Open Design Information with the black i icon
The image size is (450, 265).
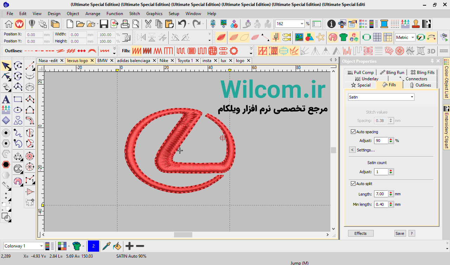[331, 24]
